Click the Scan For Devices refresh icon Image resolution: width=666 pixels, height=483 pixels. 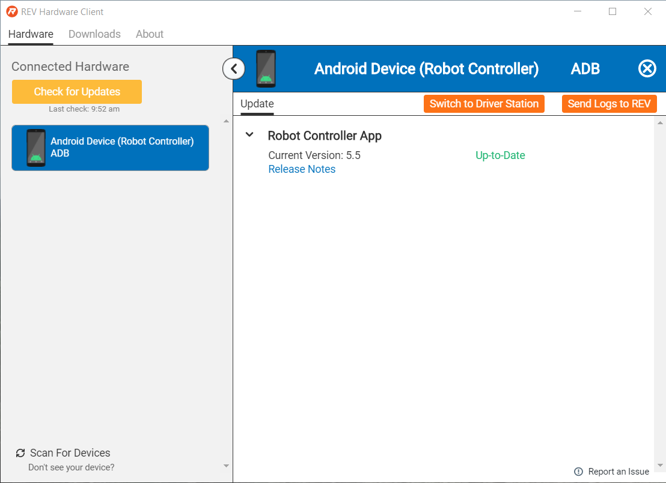(x=20, y=453)
